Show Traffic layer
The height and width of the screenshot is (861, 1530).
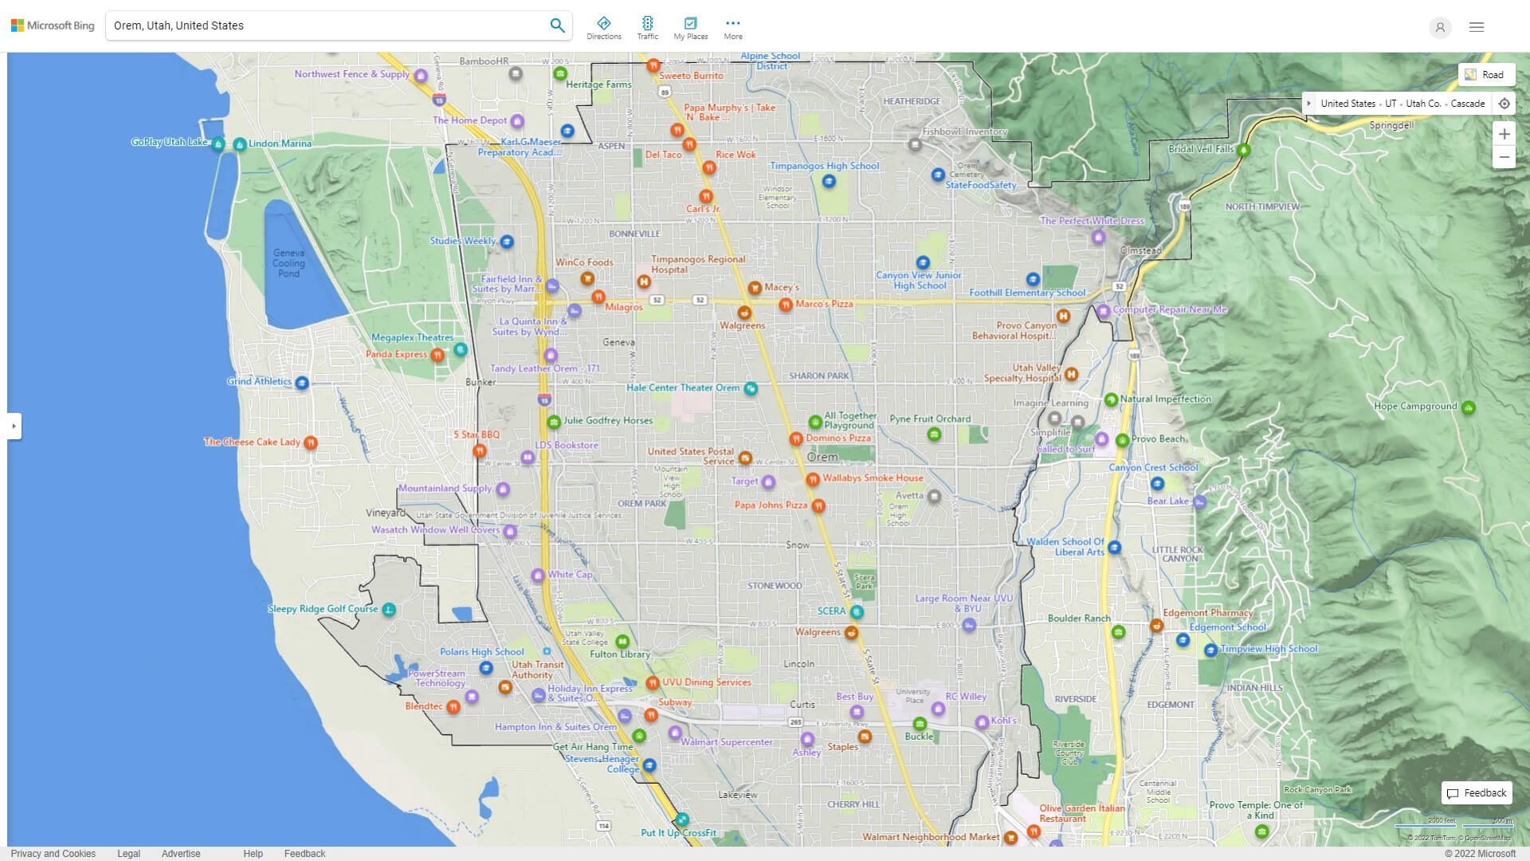tap(647, 28)
